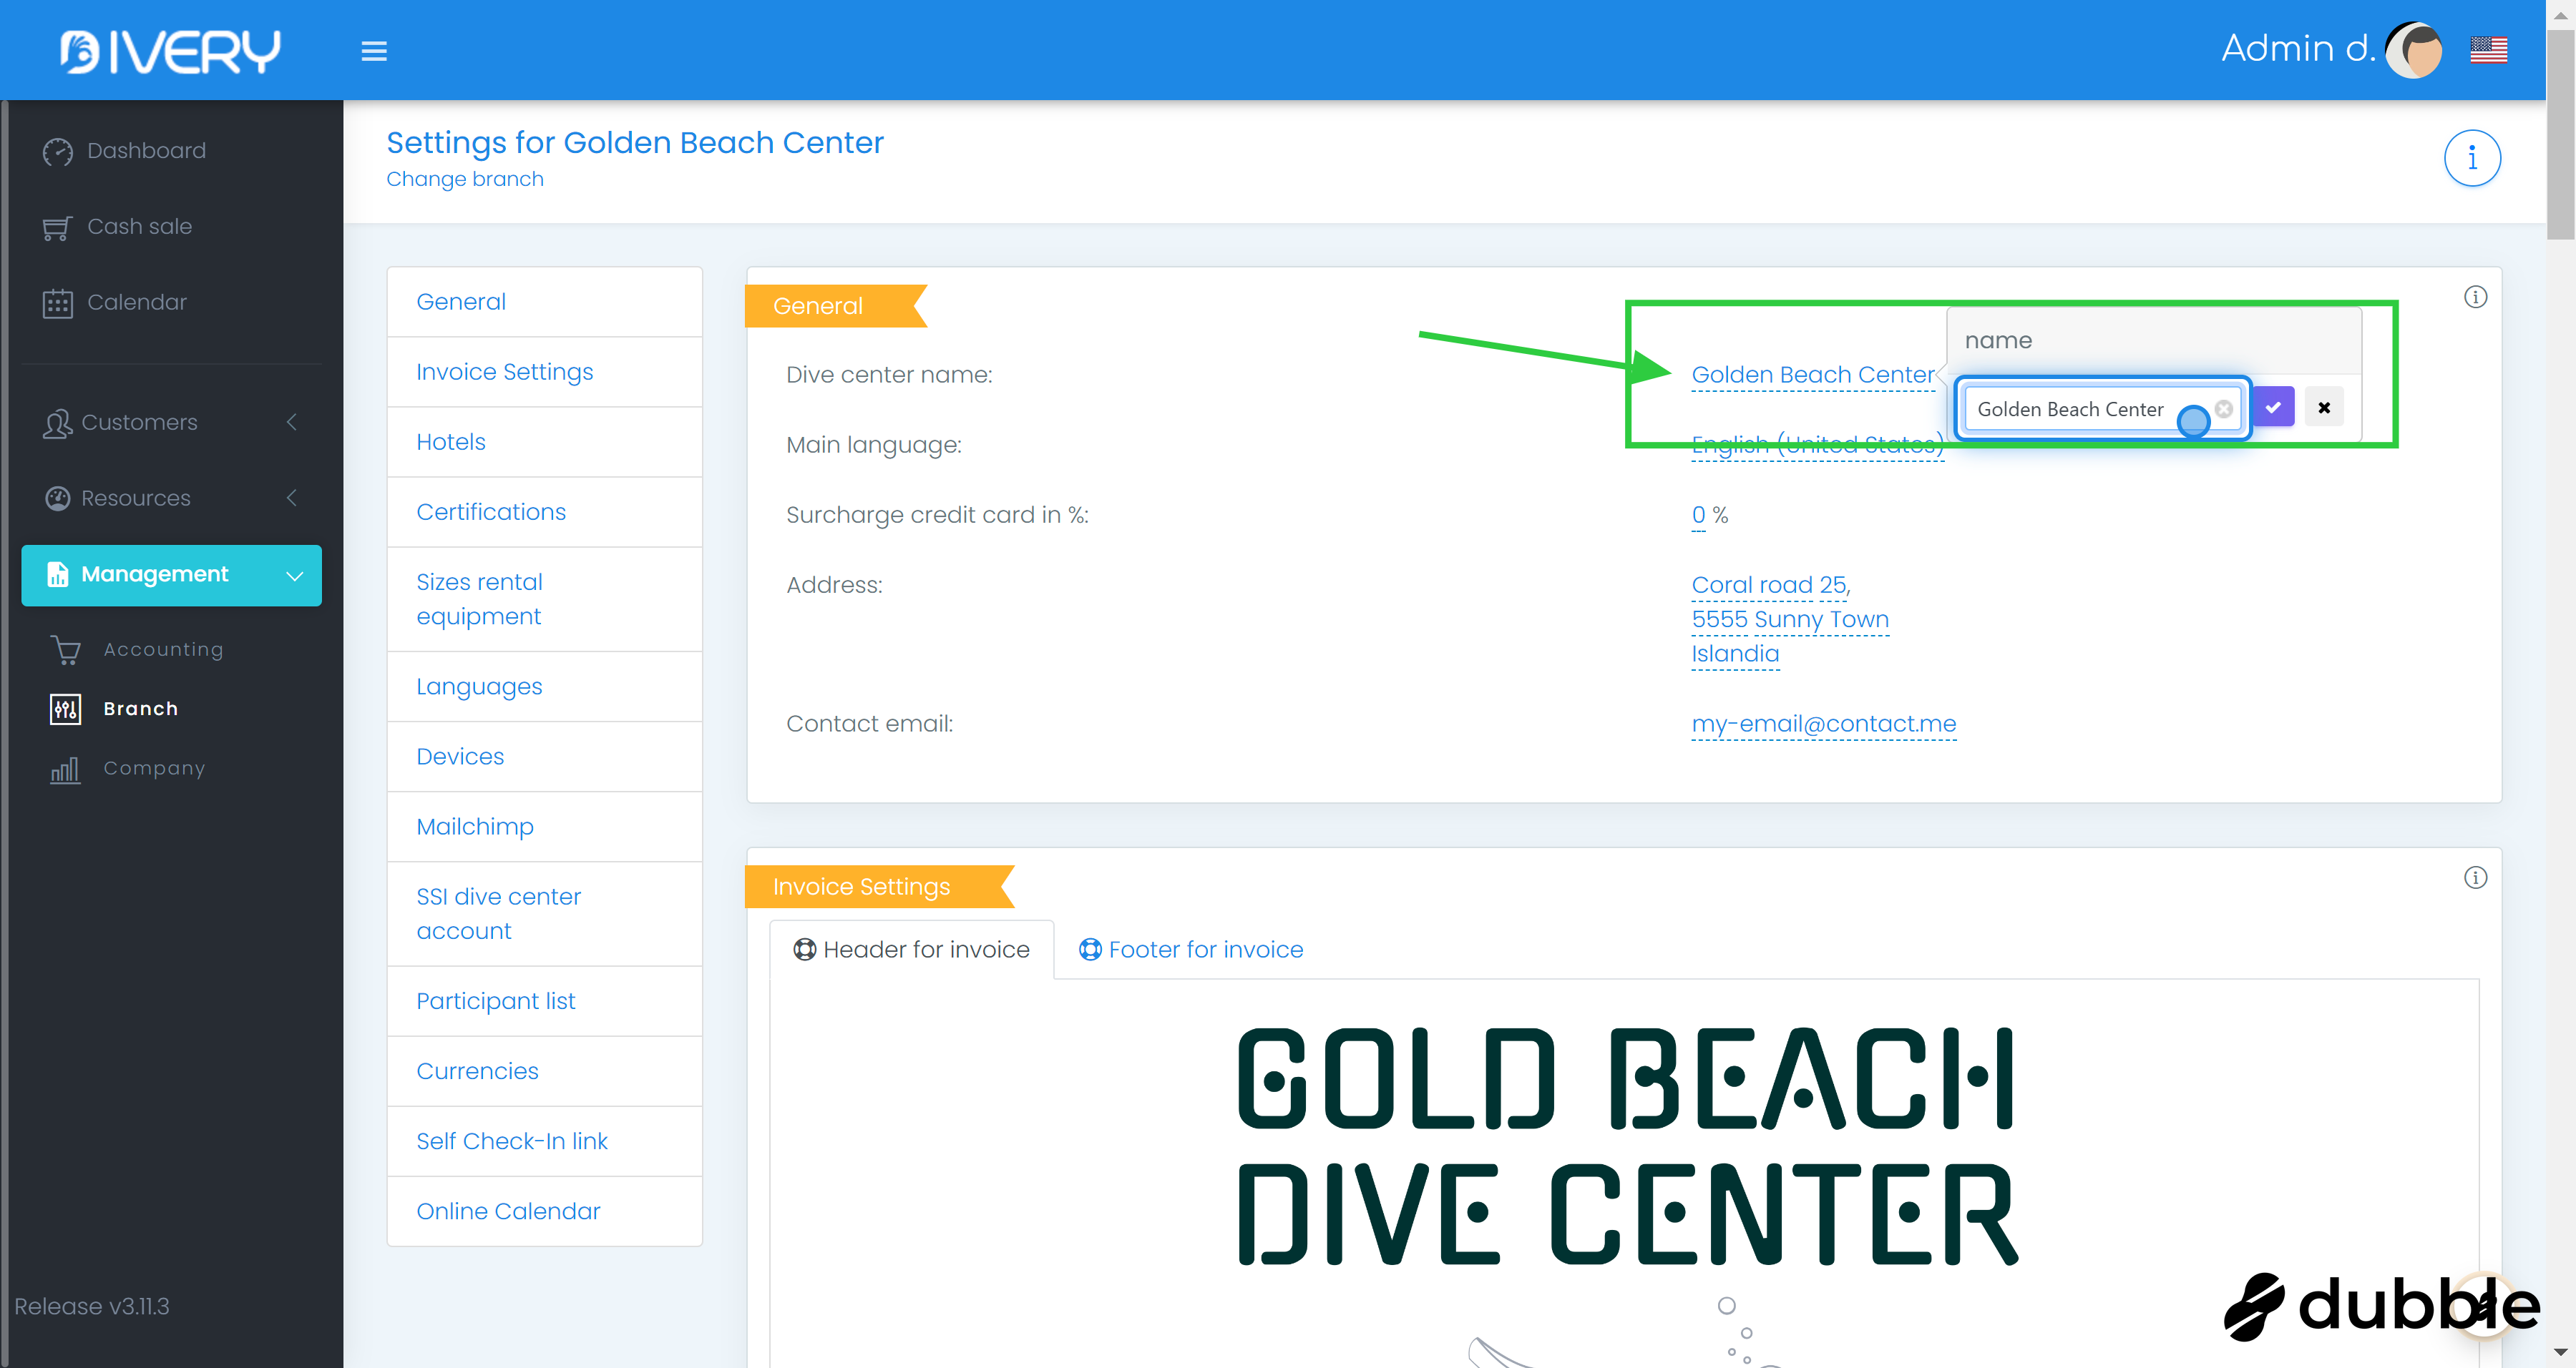Click the Change branch link

tap(464, 179)
